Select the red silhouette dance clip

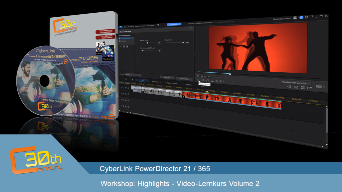coord(232,100)
